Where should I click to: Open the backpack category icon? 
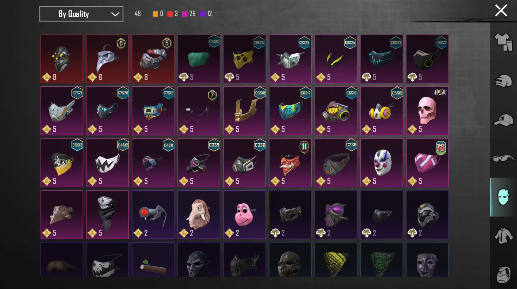coord(503,274)
